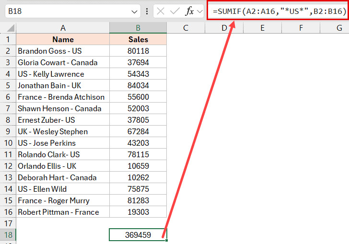Click the Select All corner triangle
This screenshot has height=244, width=349.
pos(8,28)
